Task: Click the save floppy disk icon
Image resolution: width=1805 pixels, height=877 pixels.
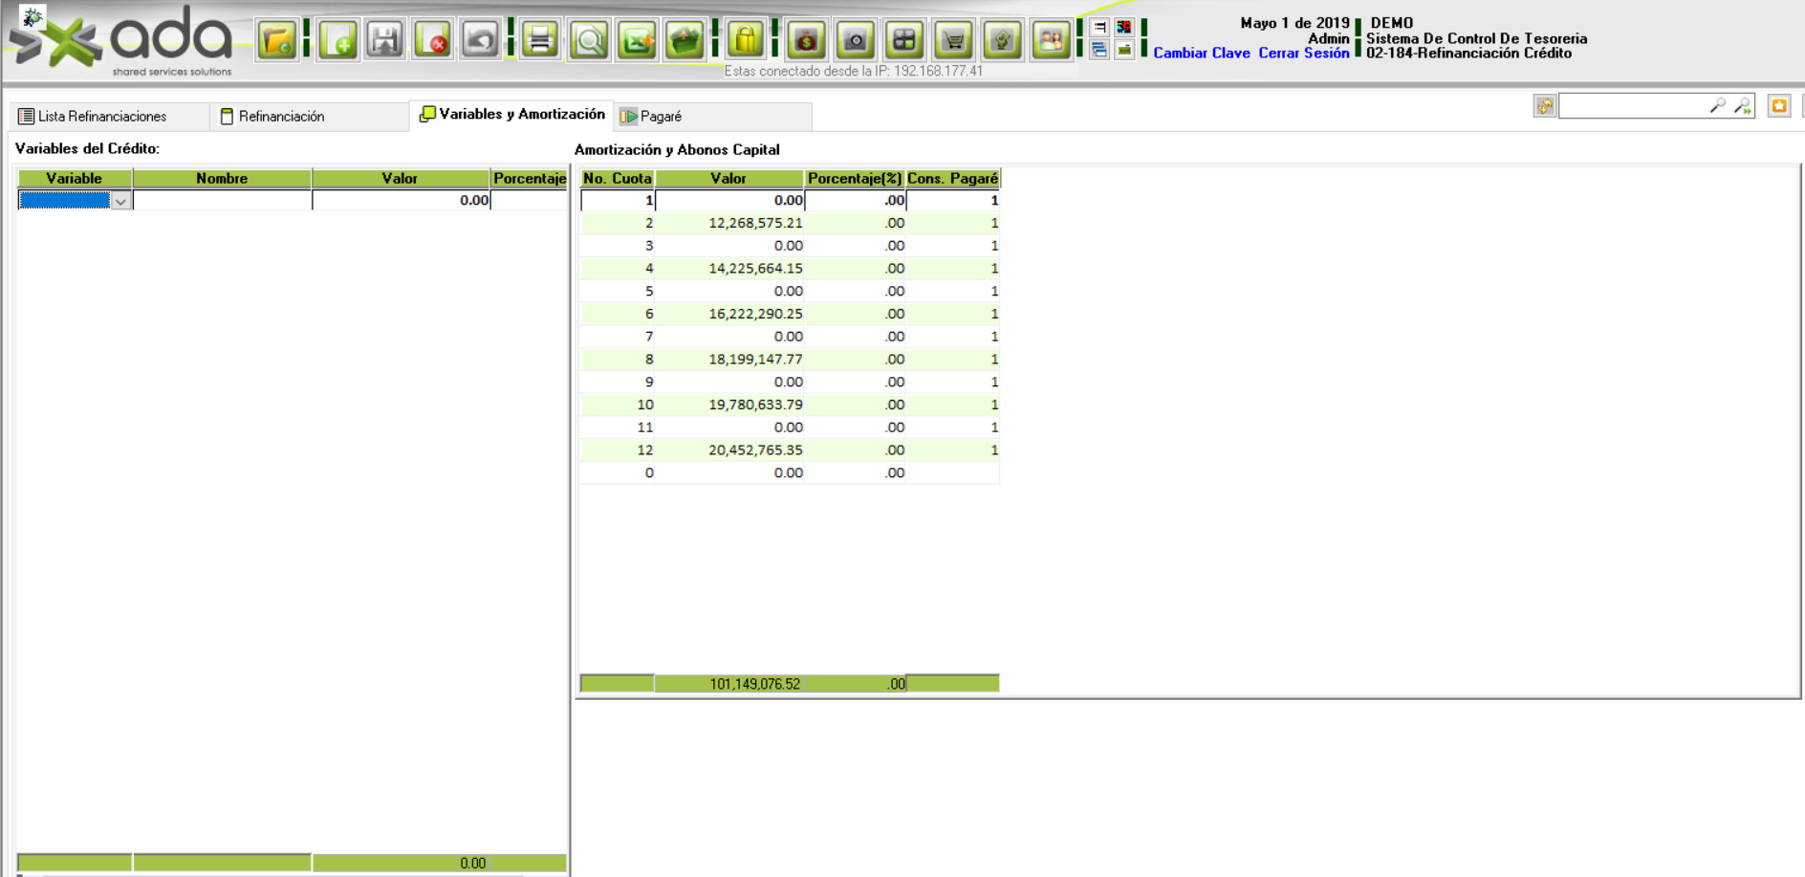Action: click(385, 41)
